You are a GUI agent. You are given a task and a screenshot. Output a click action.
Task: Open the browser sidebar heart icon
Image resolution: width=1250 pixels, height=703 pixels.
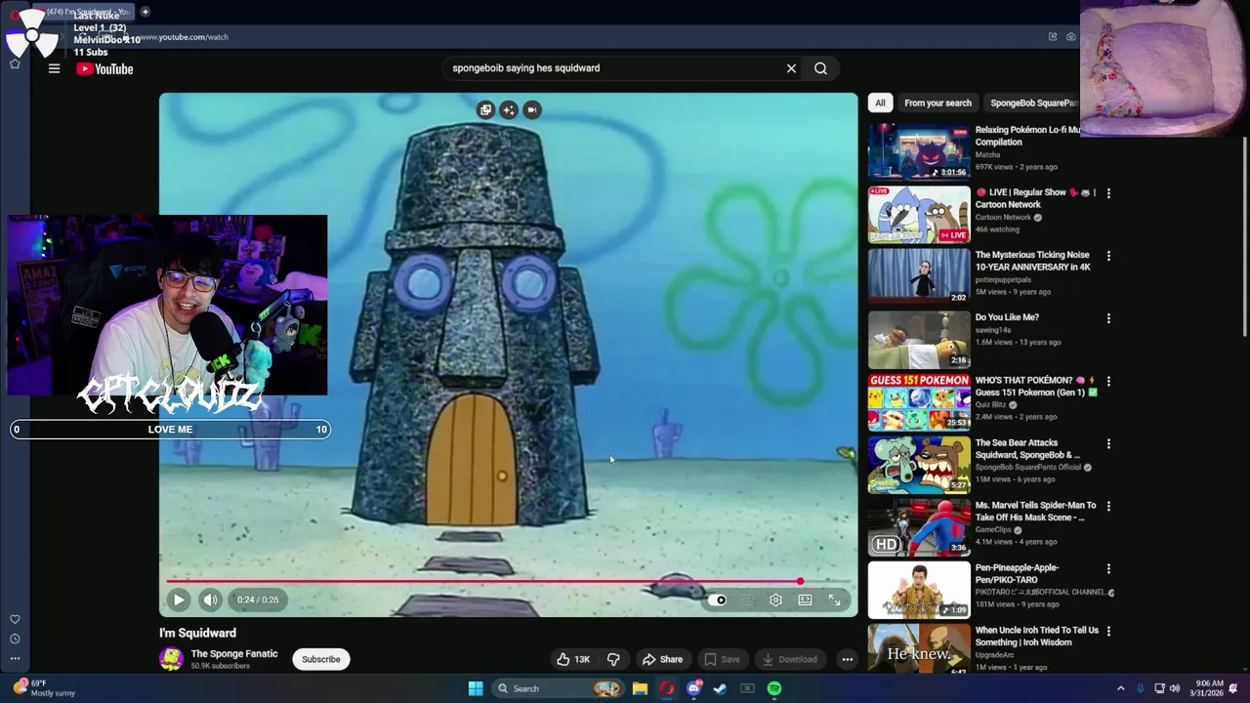tap(15, 619)
